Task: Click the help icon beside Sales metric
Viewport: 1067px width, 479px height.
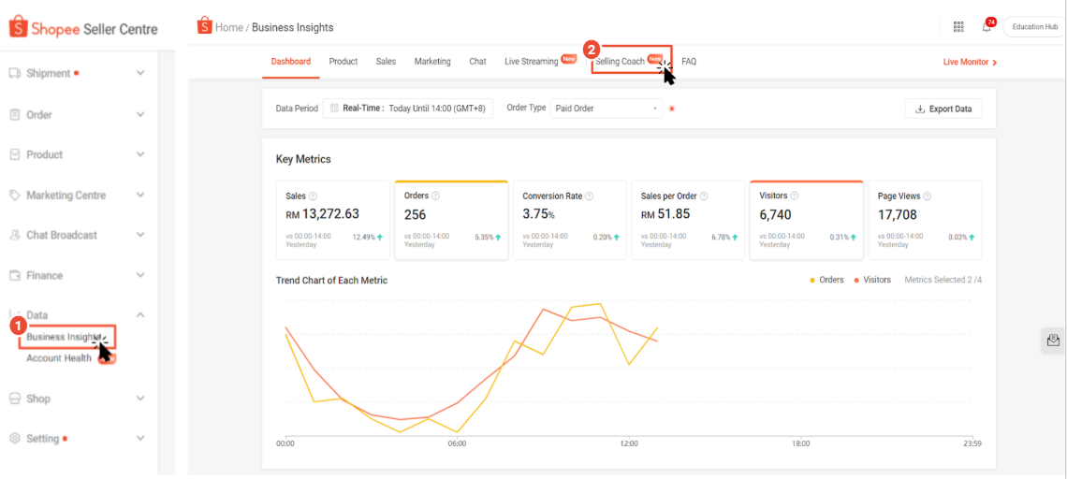Action: click(314, 196)
